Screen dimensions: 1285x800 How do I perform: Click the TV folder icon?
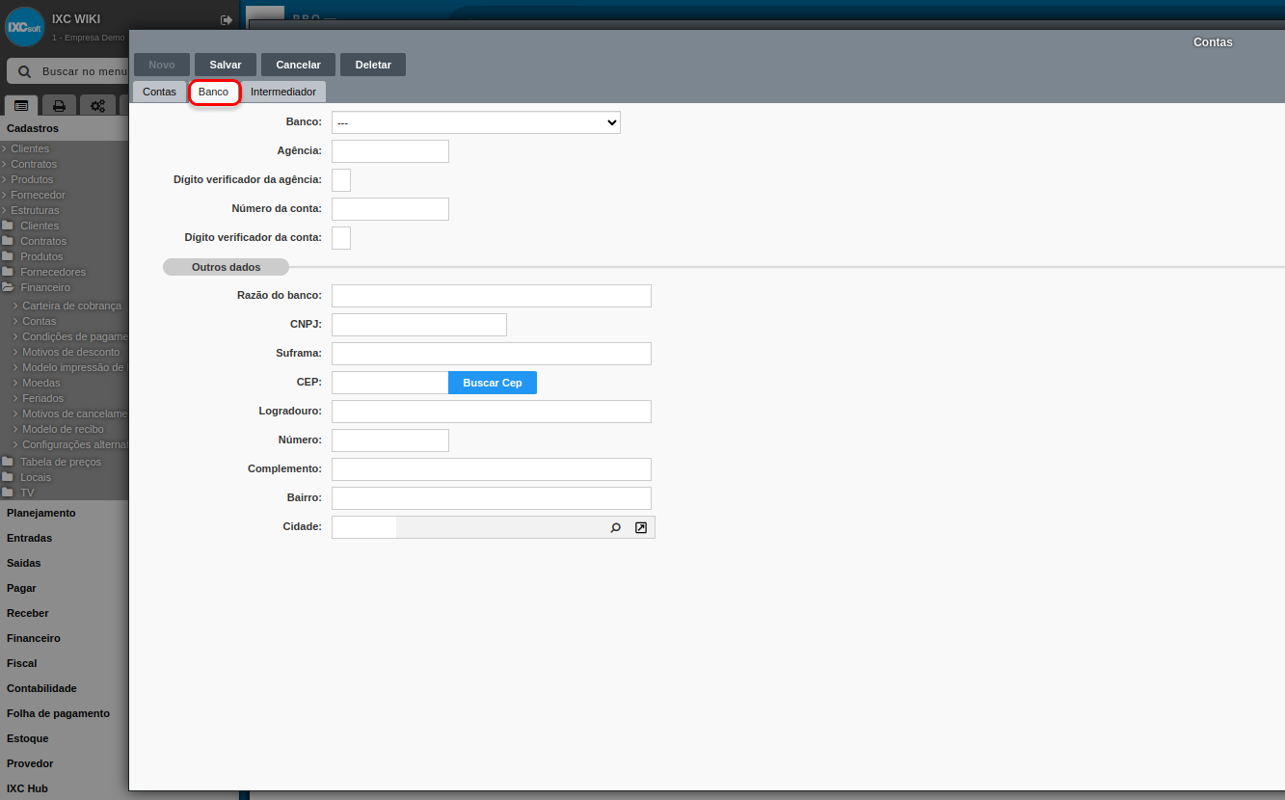(8, 493)
